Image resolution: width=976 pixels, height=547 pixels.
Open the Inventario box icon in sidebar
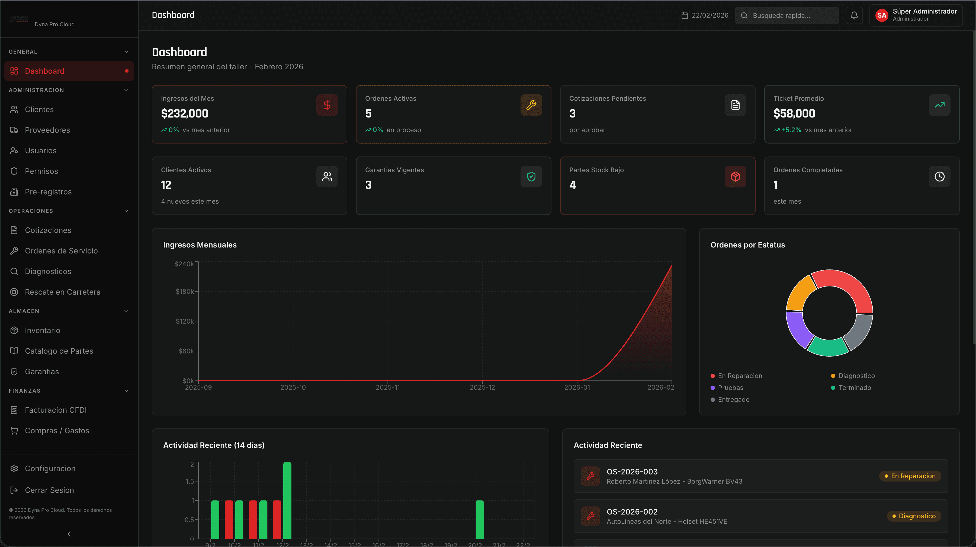tap(14, 330)
